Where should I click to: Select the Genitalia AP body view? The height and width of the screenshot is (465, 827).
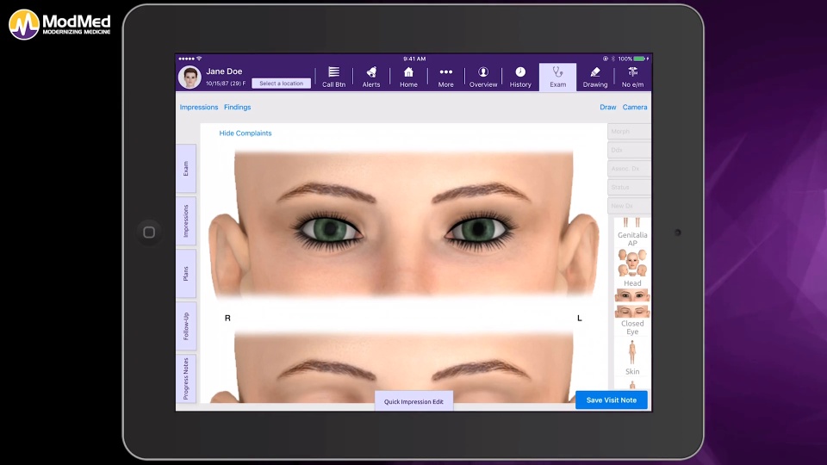[632, 232]
